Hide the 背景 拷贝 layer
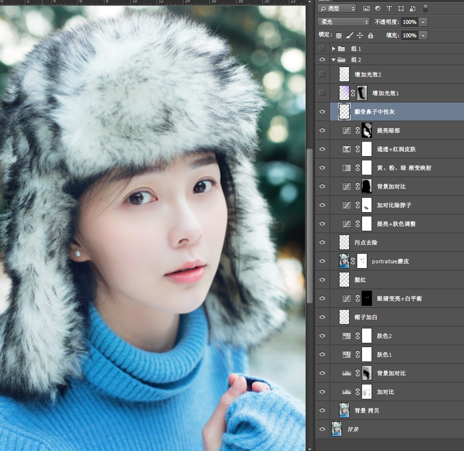The width and height of the screenshot is (464, 451). coord(322,410)
